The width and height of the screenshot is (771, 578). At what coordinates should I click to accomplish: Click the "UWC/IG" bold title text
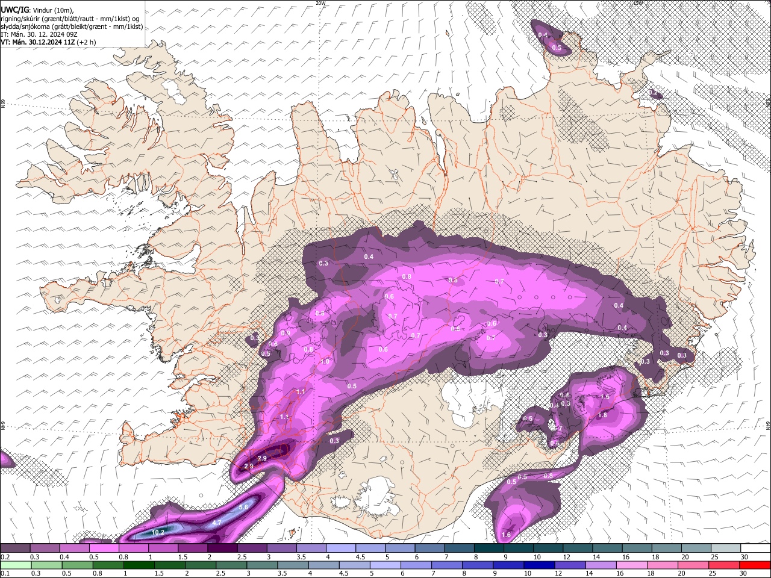14,10
